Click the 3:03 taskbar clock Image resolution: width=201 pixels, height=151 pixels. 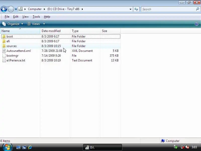point(194,147)
